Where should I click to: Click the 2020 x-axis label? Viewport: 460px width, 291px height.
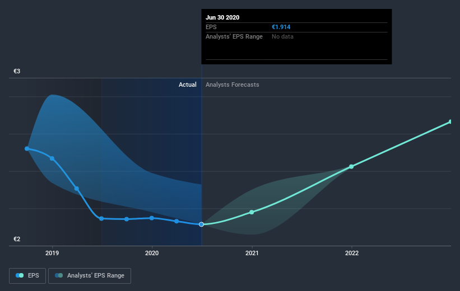coord(152,253)
